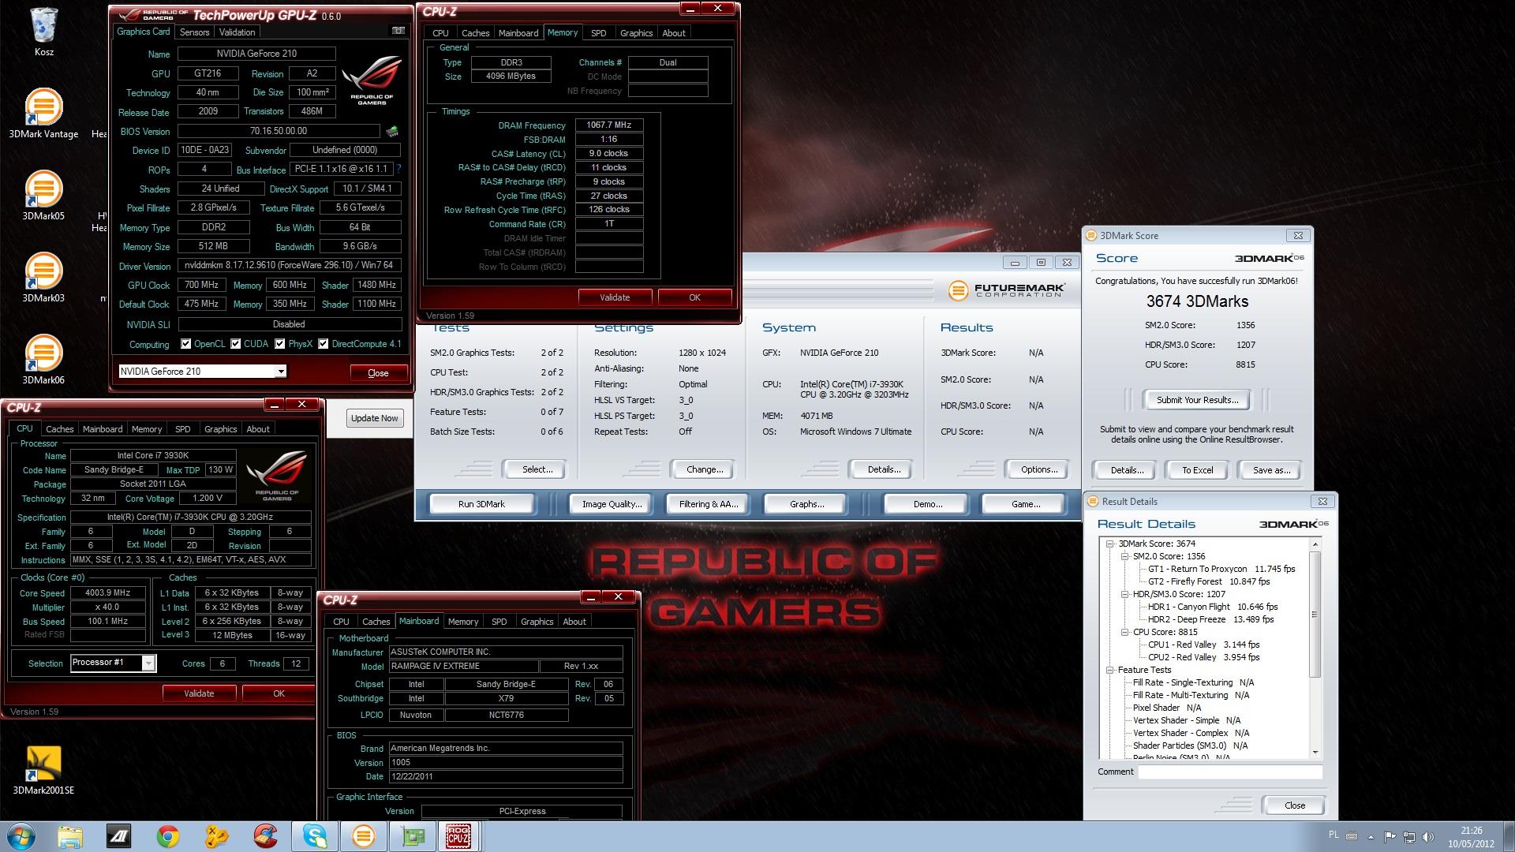
Task: Launch the 3DMark05 desktop shortcut
Action: [x=43, y=196]
